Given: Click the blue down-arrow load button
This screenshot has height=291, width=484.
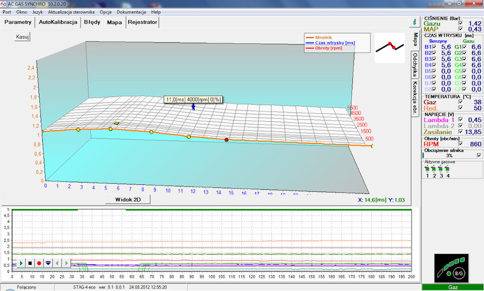Looking at the screenshot, I should click(48, 263).
